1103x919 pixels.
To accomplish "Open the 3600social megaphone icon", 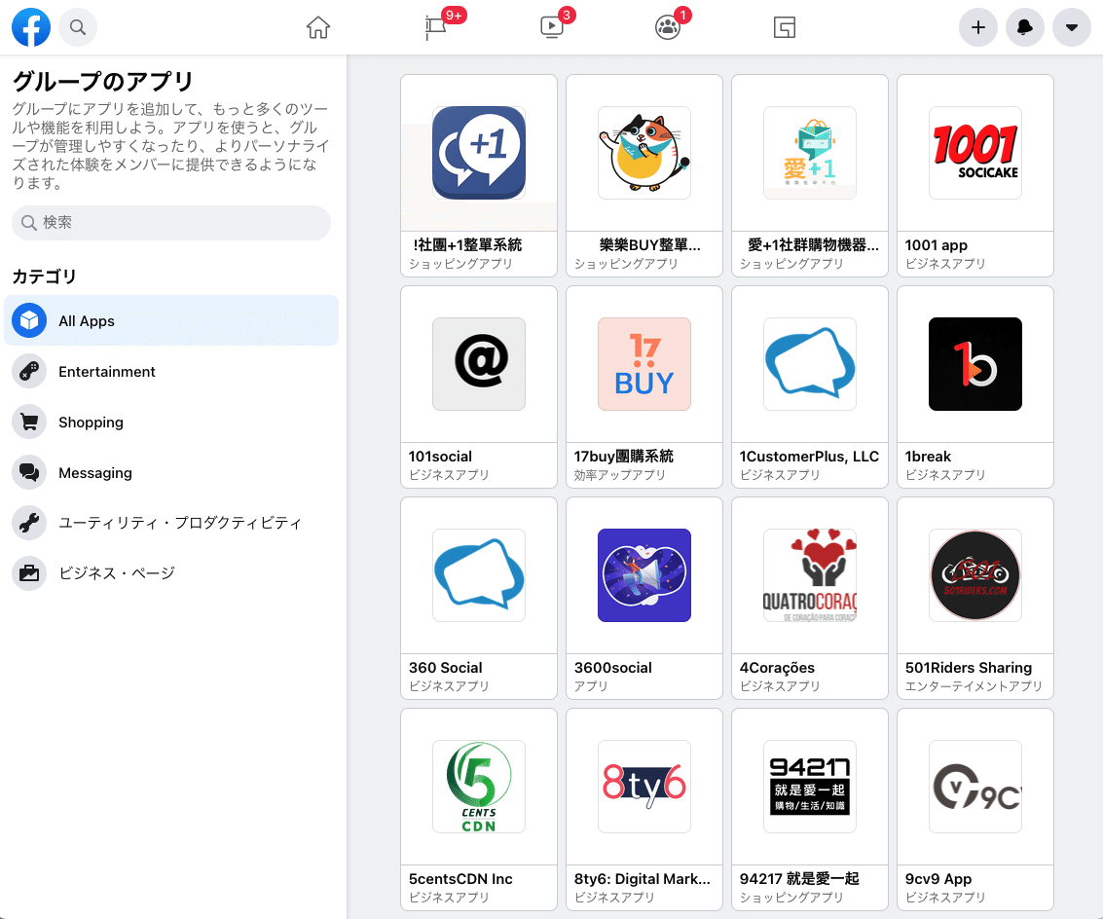I will (x=643, y=575).
